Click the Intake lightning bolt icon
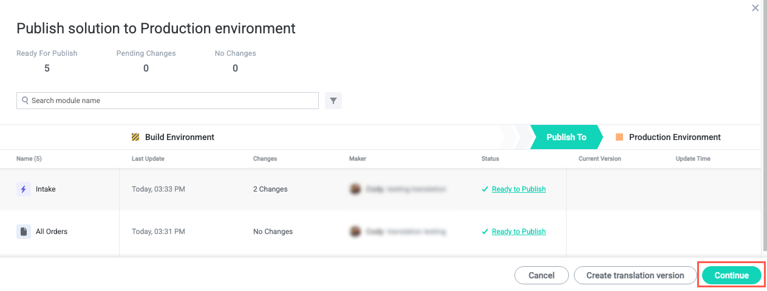This screenshot has height=291, width=767. [x=24, y=189]
